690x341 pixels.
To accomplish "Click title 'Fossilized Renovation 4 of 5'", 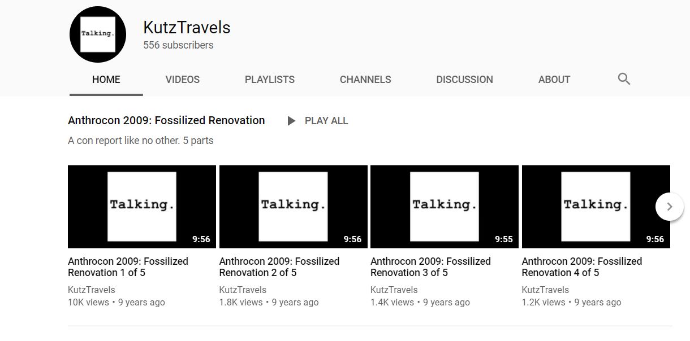I will [x=582, y=267].
